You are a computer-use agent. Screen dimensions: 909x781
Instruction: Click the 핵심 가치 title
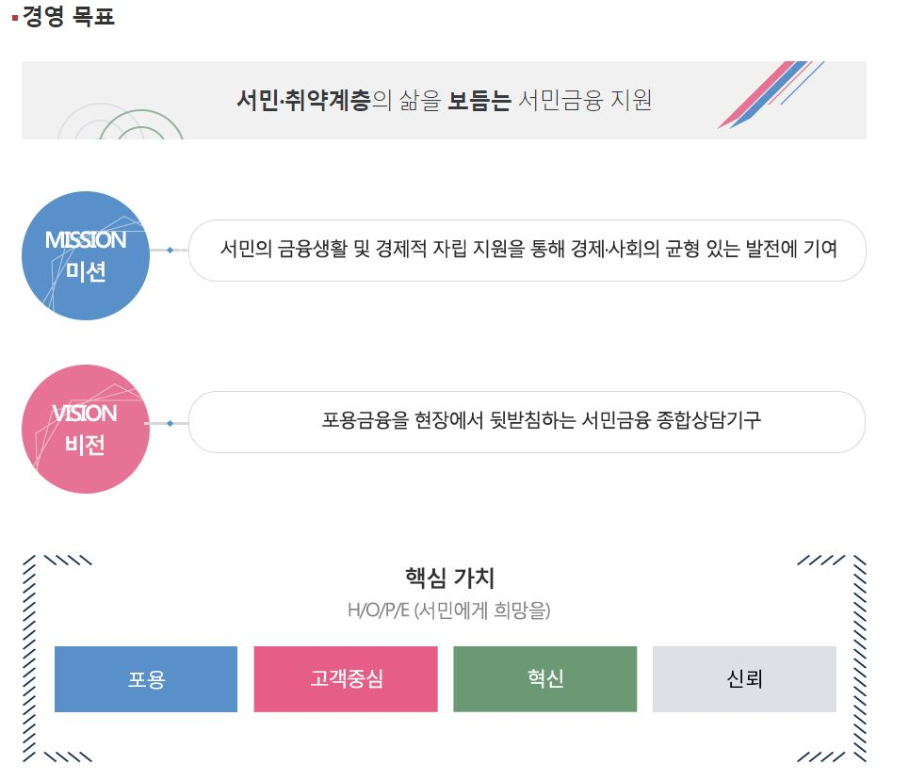450,578
